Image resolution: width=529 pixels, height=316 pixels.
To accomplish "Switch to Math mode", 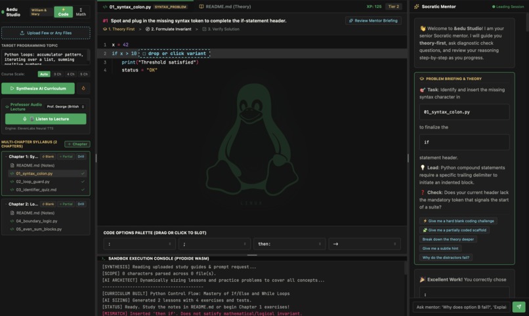I will pos(81,12).
